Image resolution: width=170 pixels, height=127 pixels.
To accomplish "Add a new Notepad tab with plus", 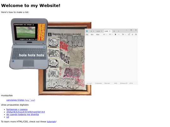I will tap(118, 31).
